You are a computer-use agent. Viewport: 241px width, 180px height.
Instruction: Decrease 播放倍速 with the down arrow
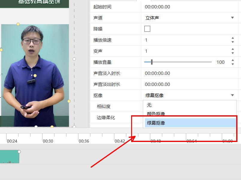(x=233, y=42)
